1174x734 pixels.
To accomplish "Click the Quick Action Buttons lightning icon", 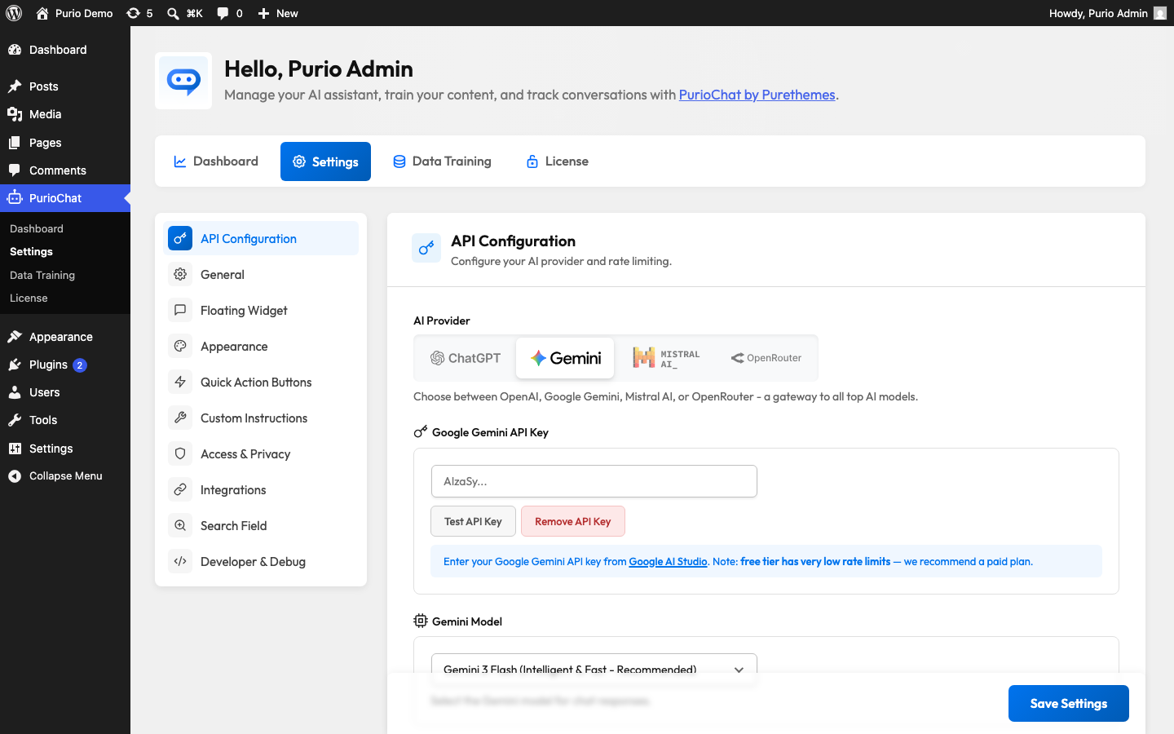I will [x=180, y=382].
